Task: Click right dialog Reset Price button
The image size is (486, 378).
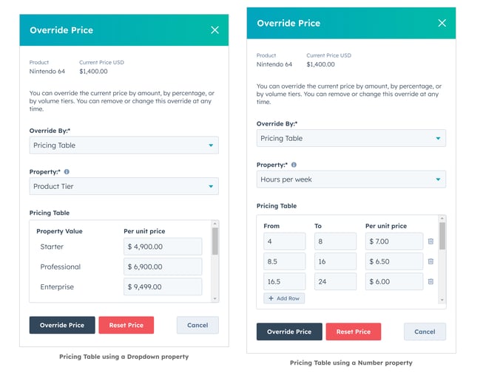Action: [x=353, y=331]
